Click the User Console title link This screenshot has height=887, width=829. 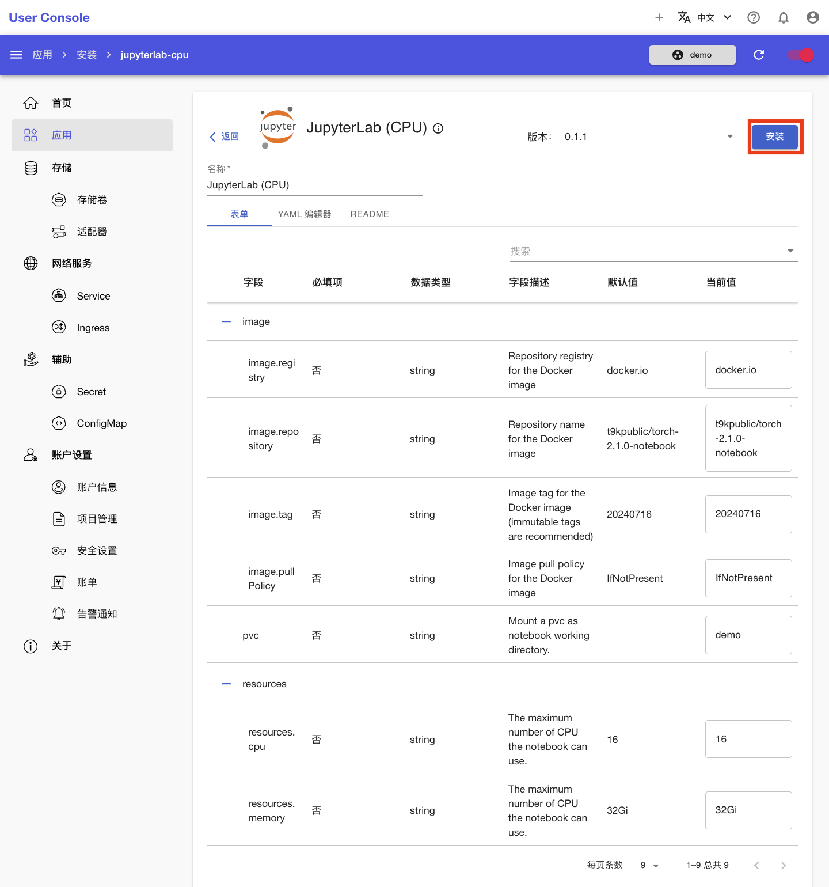(x=50, y=17)
